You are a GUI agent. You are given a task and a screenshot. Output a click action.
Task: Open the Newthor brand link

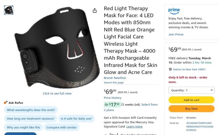(115, 78)
